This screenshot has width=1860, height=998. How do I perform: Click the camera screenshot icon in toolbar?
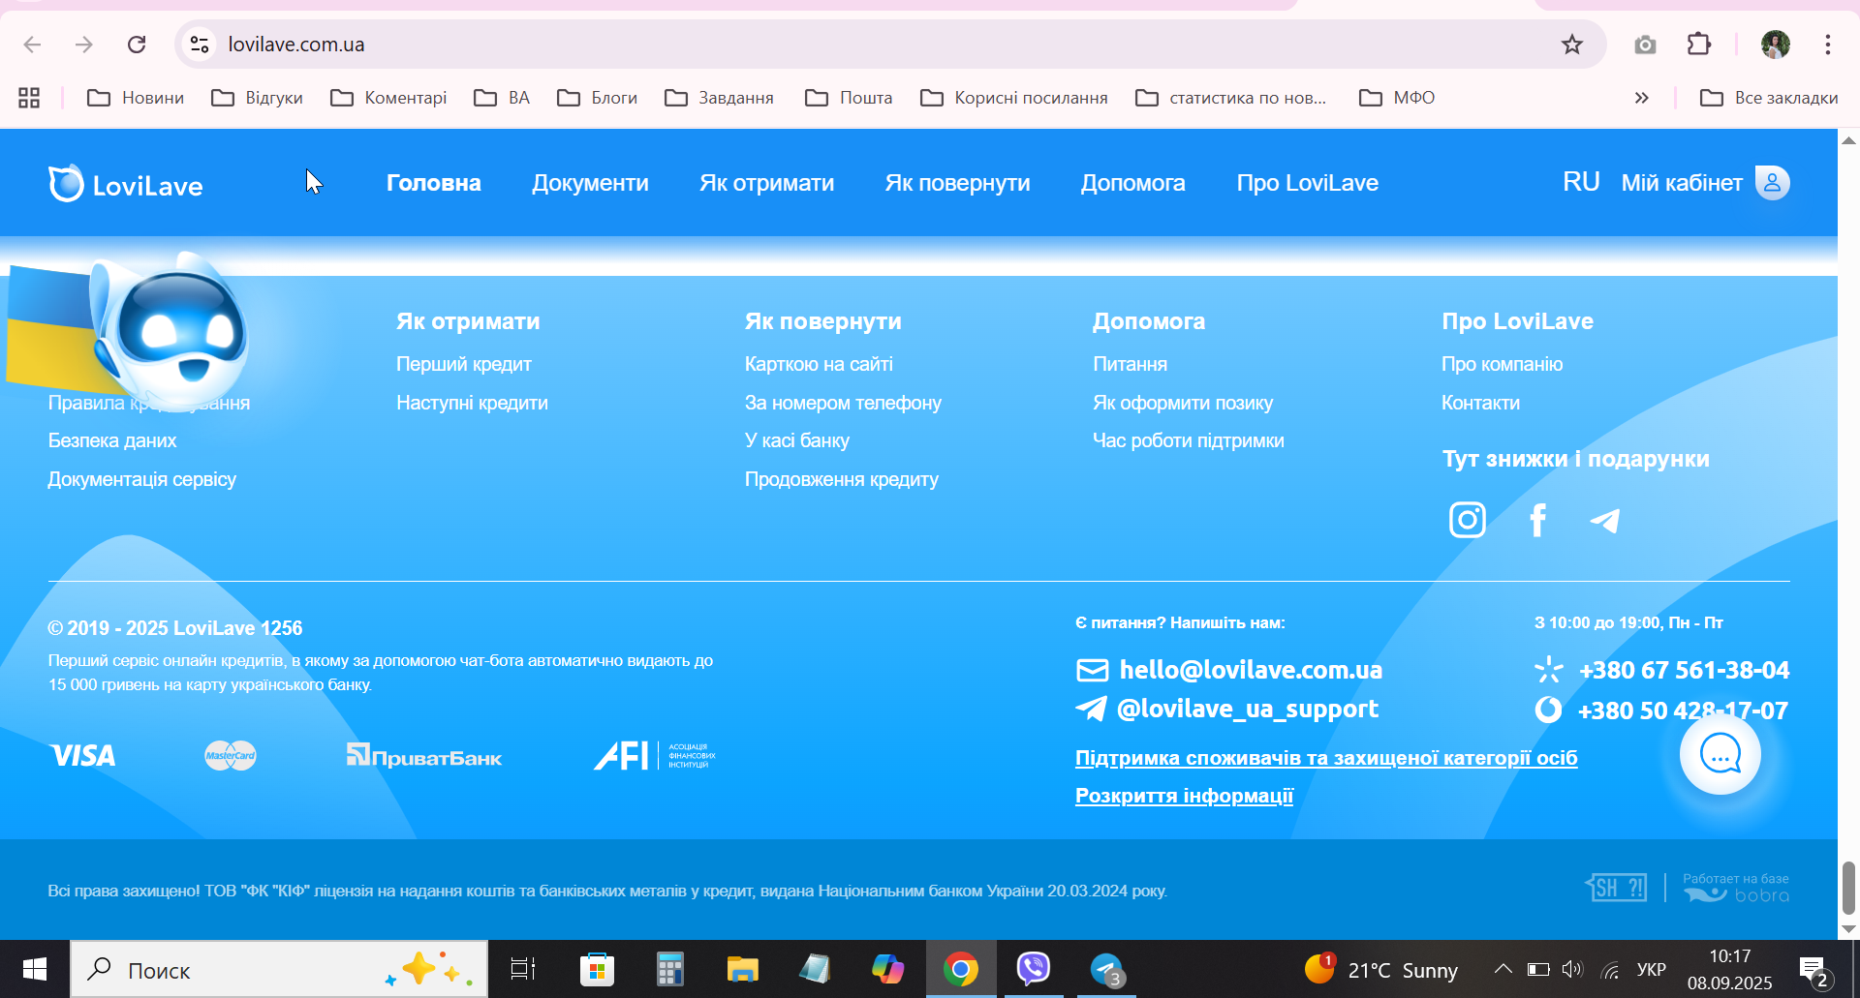click(1645, 45)
